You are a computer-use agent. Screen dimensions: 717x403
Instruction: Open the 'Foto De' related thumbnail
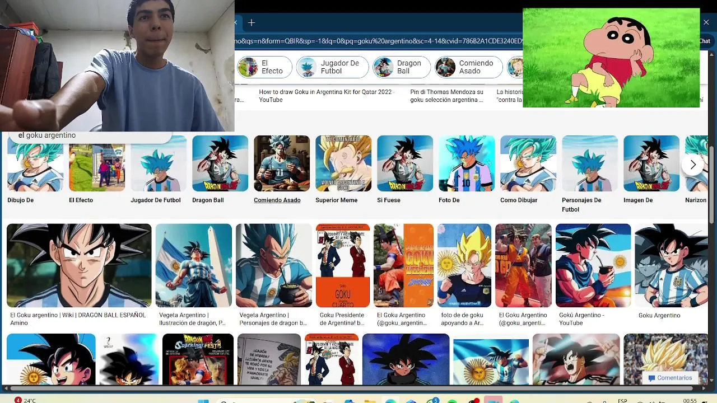pos(467,163)
